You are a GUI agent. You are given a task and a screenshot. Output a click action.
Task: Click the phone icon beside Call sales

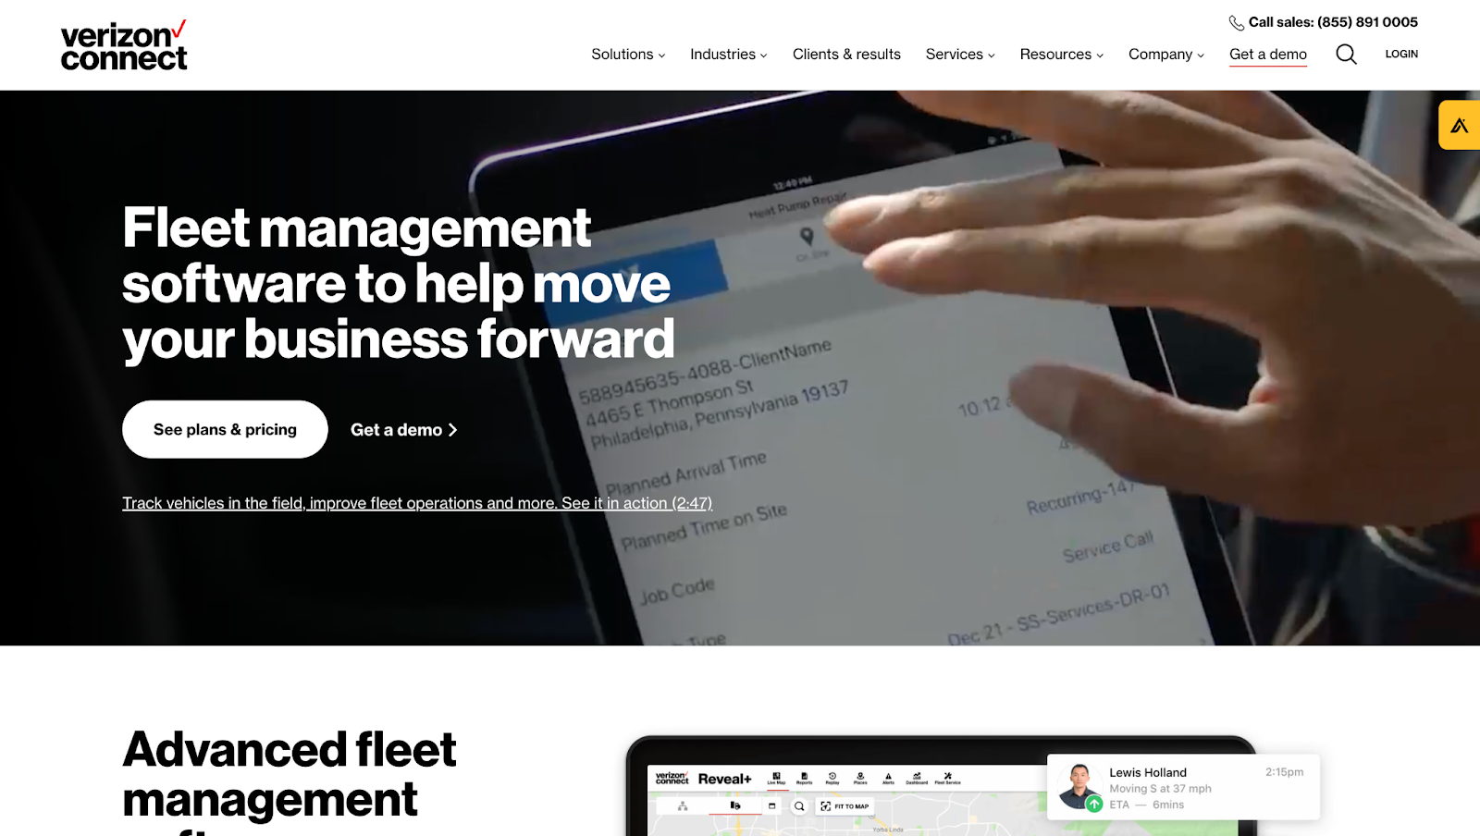pyautogui.click(x=1236, y=23)
